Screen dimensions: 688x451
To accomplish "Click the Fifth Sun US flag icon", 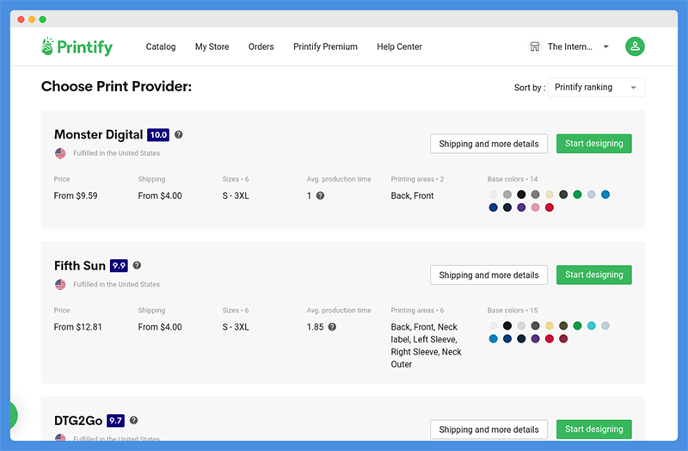I will point(60,285).
